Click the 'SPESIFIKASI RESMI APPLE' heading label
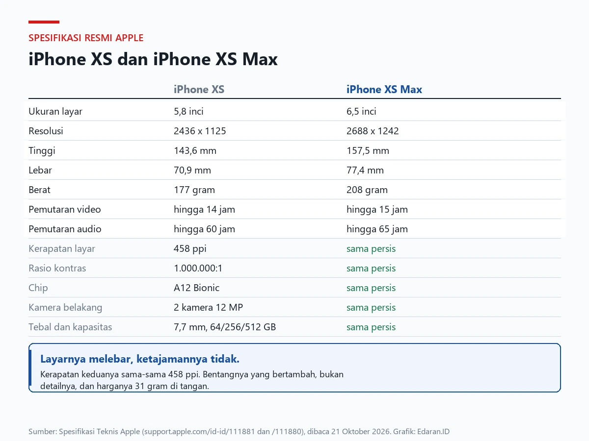This screenshot has height=441, width=589. click(86, 38)
